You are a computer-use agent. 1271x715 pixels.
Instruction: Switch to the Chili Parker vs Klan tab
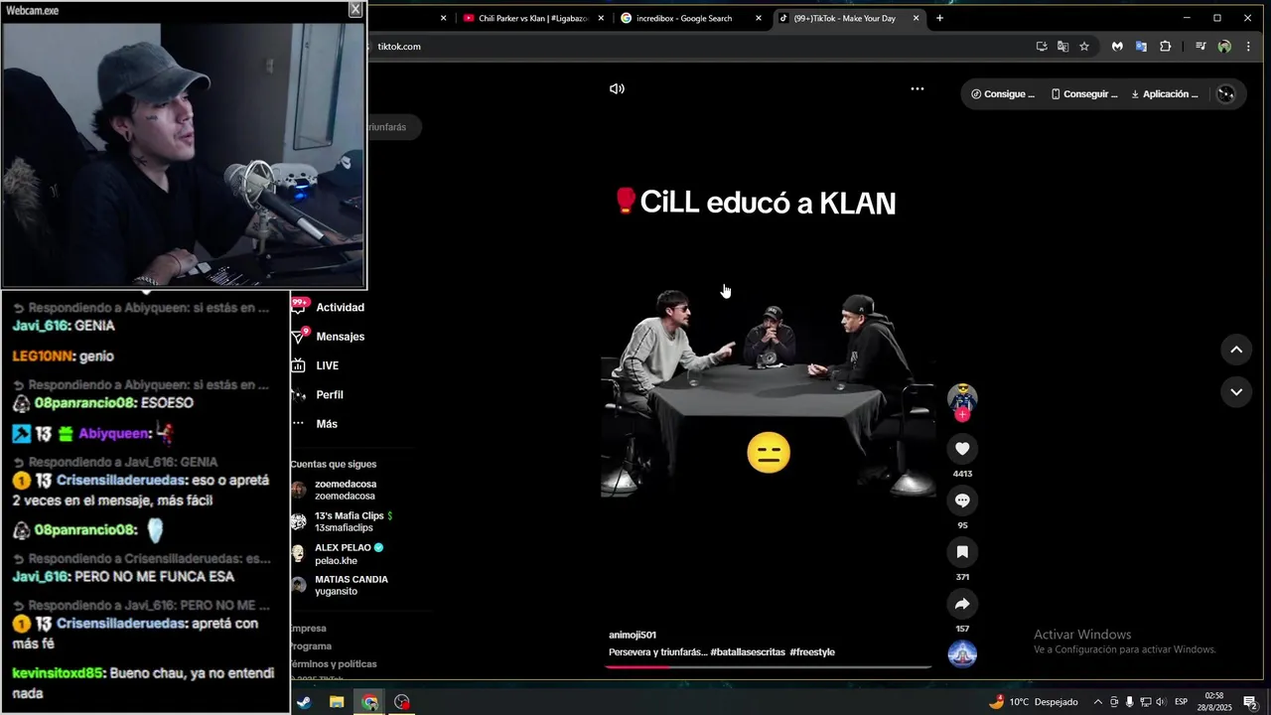click(532, 18)
